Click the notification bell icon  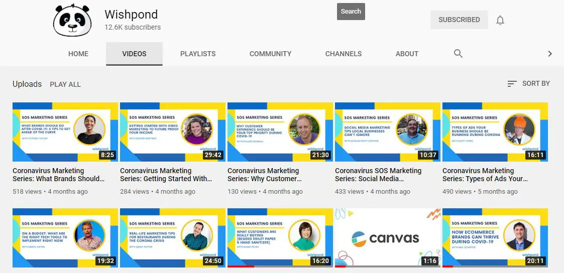tap(500, 20)
